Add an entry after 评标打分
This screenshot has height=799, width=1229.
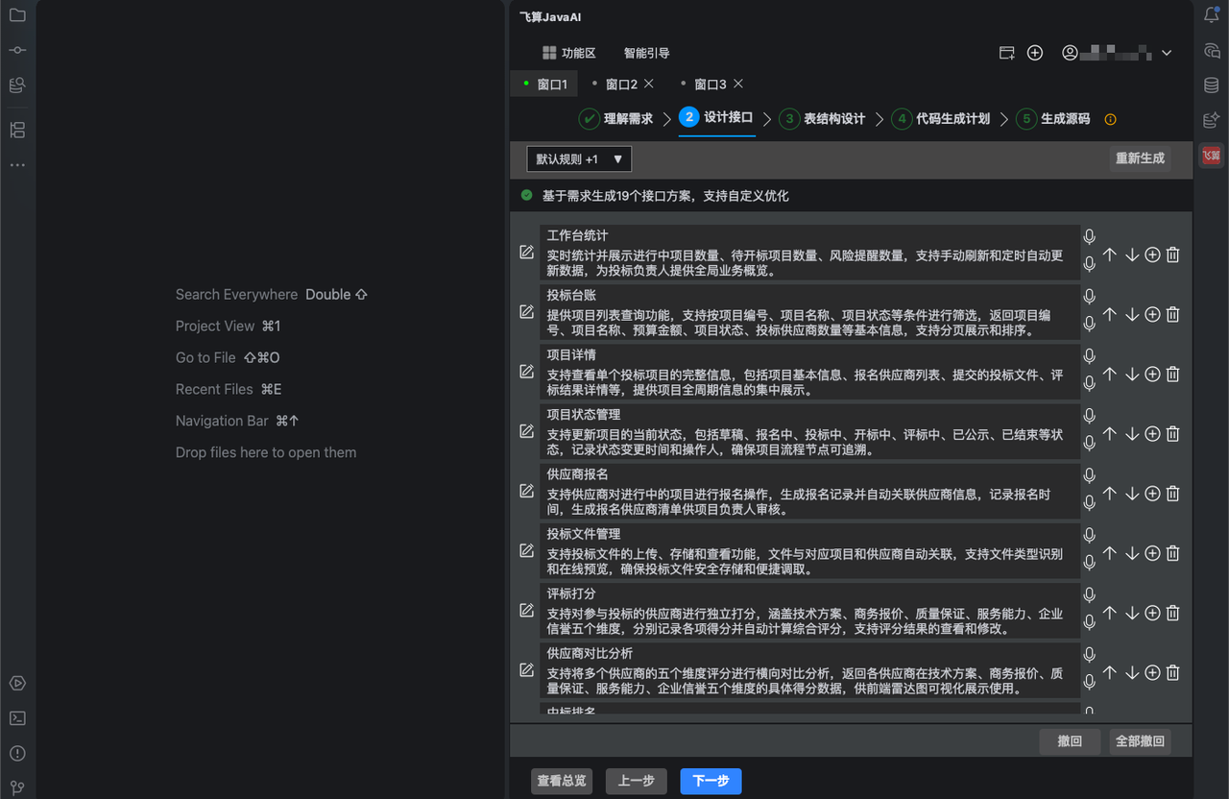1152,613
